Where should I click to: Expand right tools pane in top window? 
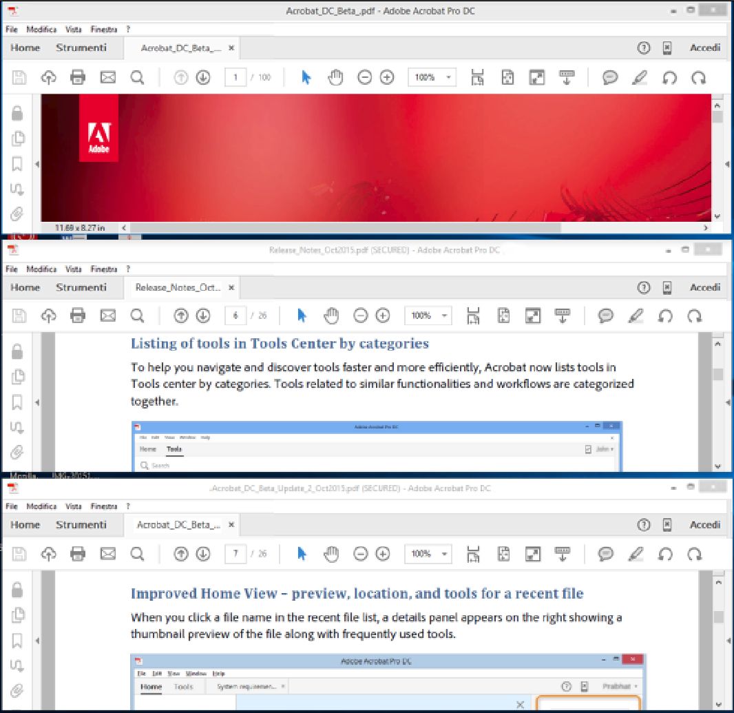727,164
